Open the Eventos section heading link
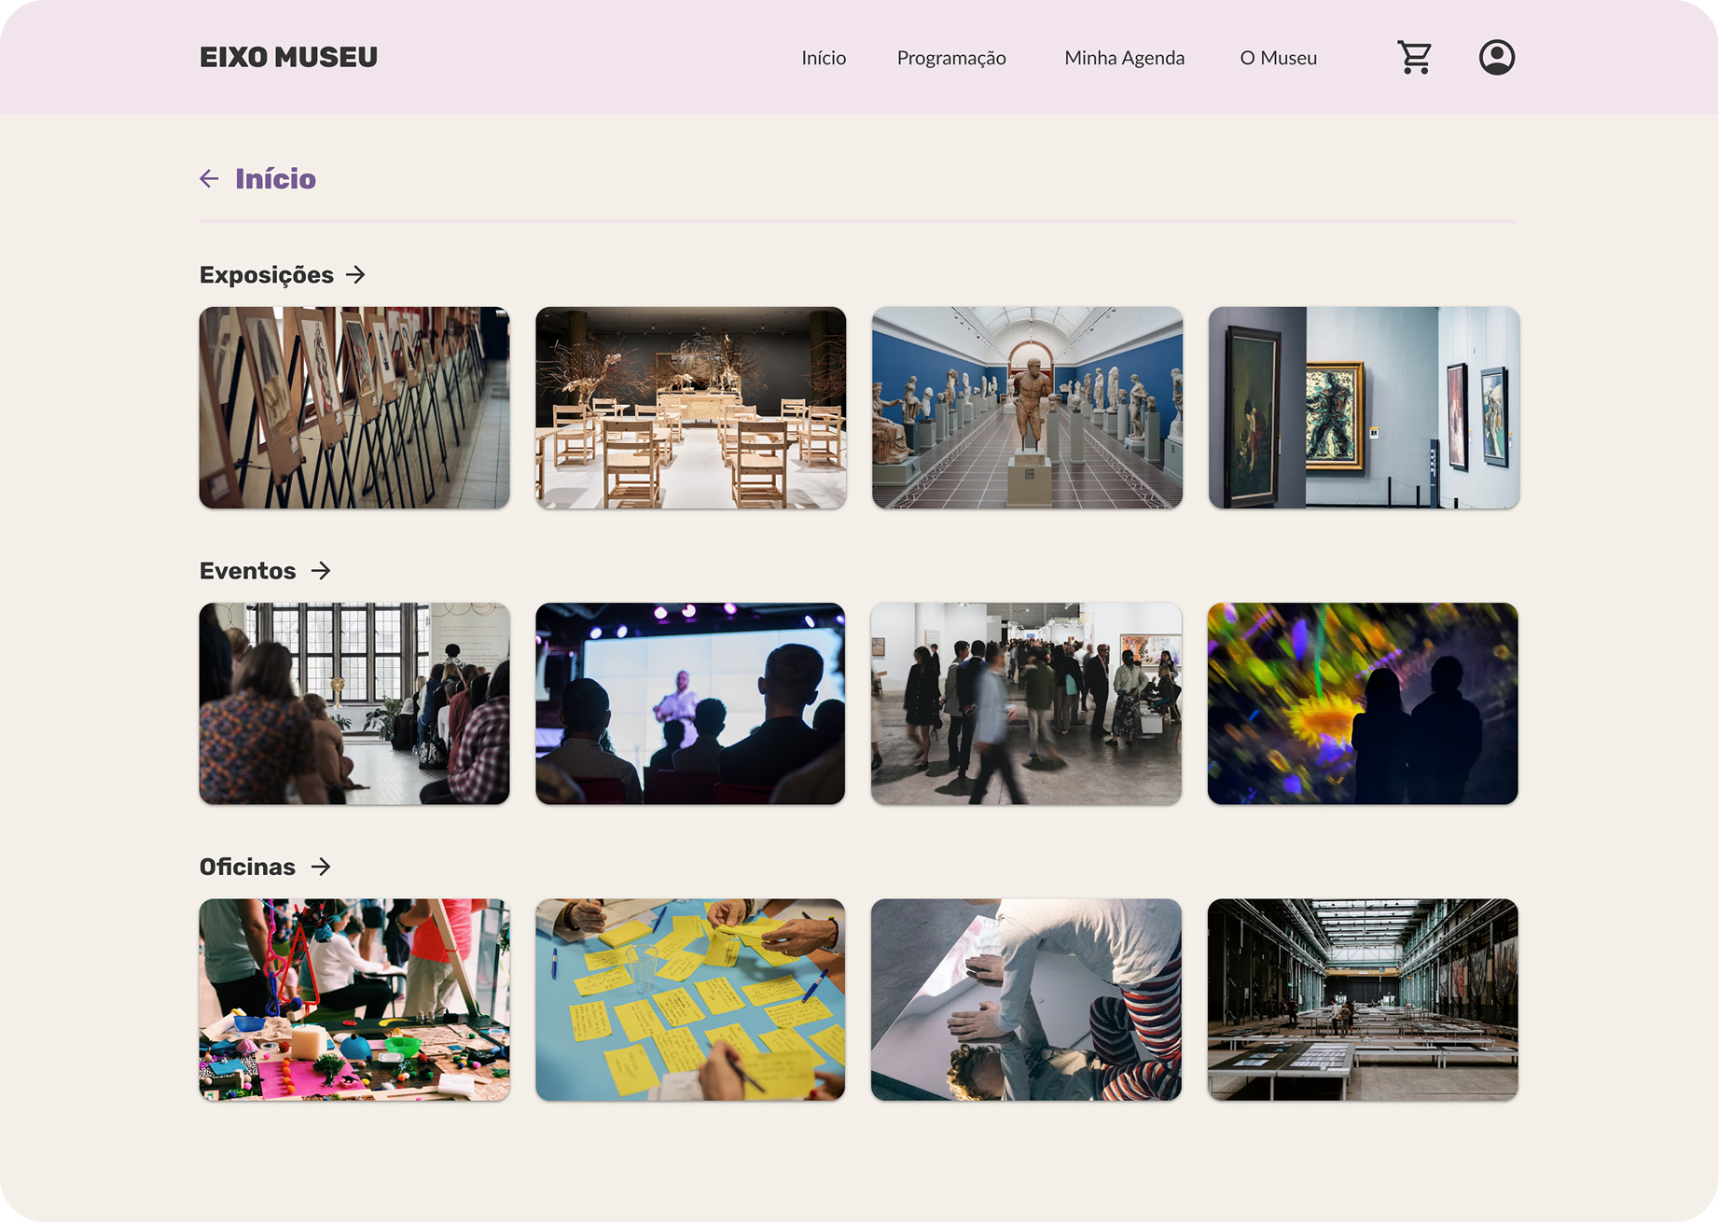This screenshot has width=1719, height=1223. pos(248,571)
